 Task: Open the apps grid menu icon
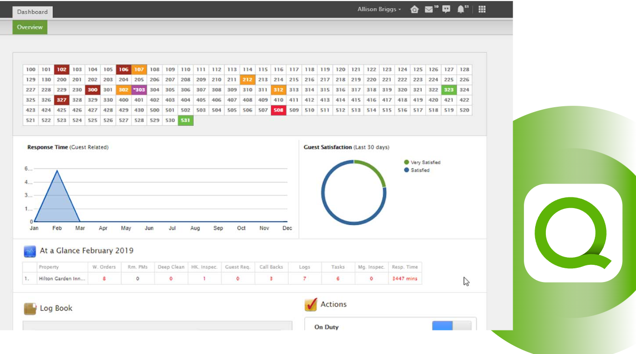click(482, 9)
